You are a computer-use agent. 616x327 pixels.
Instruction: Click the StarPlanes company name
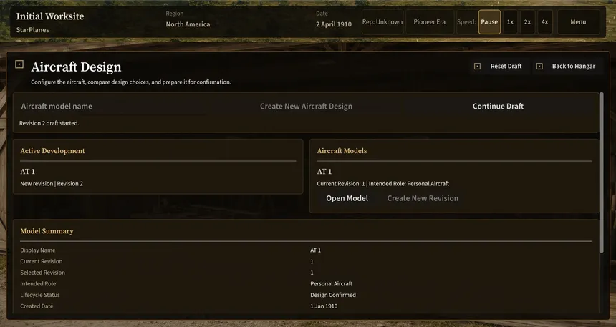(33, 30)
